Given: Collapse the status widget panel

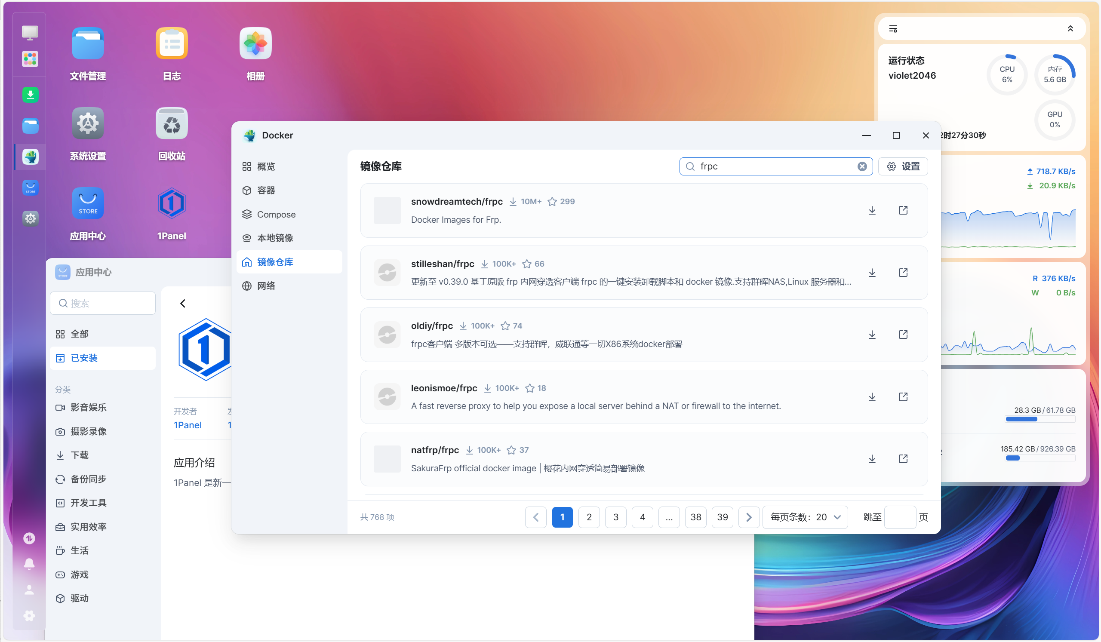Looking at the screenshot, I should coord(1070,29).
